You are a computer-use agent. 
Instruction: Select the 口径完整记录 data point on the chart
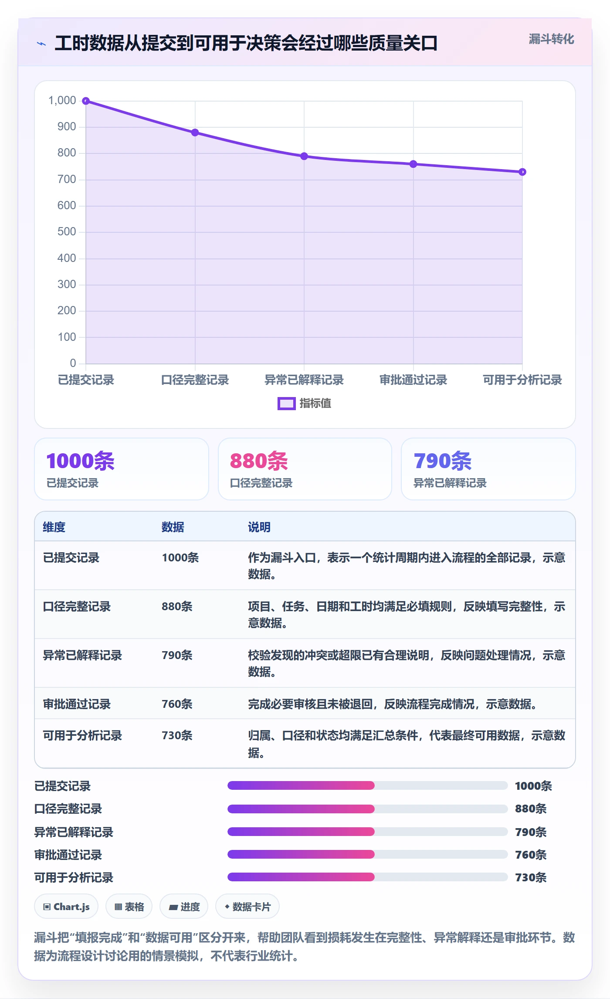(x=195, y=133)
